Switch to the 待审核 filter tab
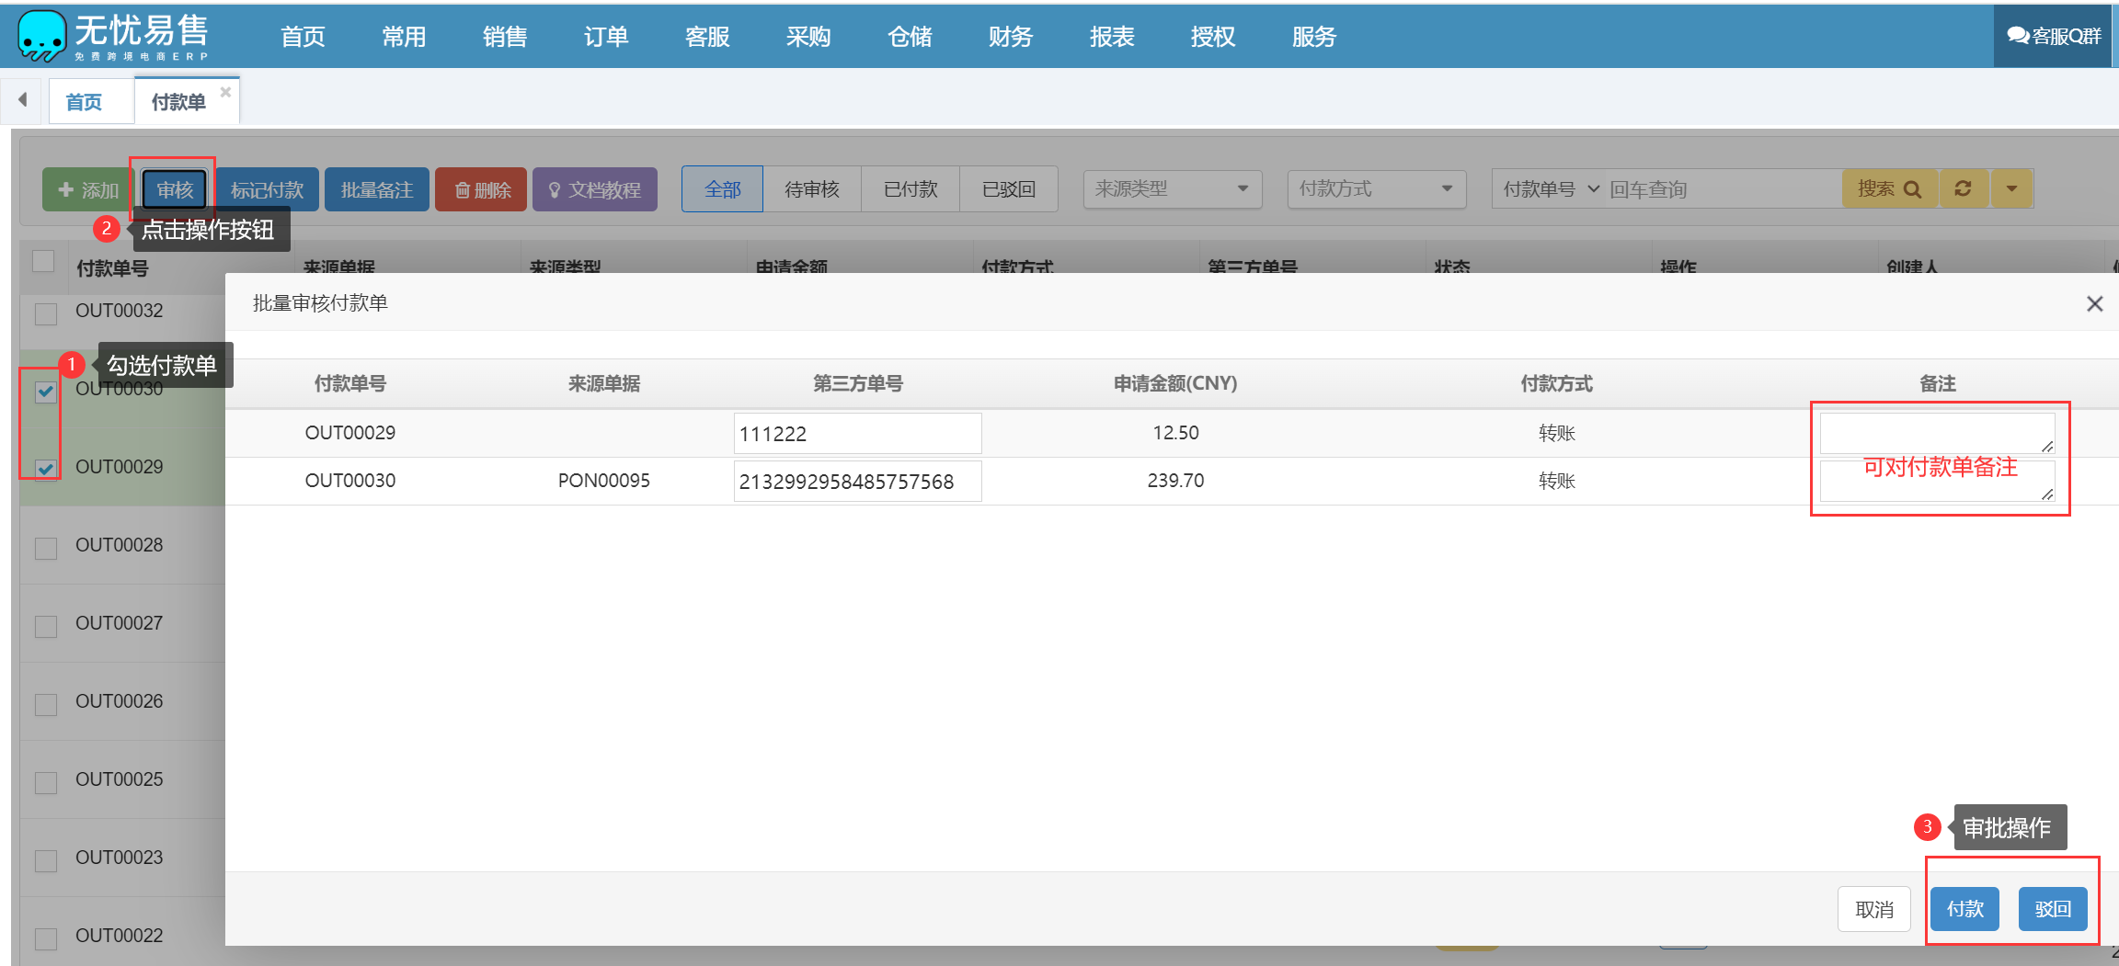 811,189
